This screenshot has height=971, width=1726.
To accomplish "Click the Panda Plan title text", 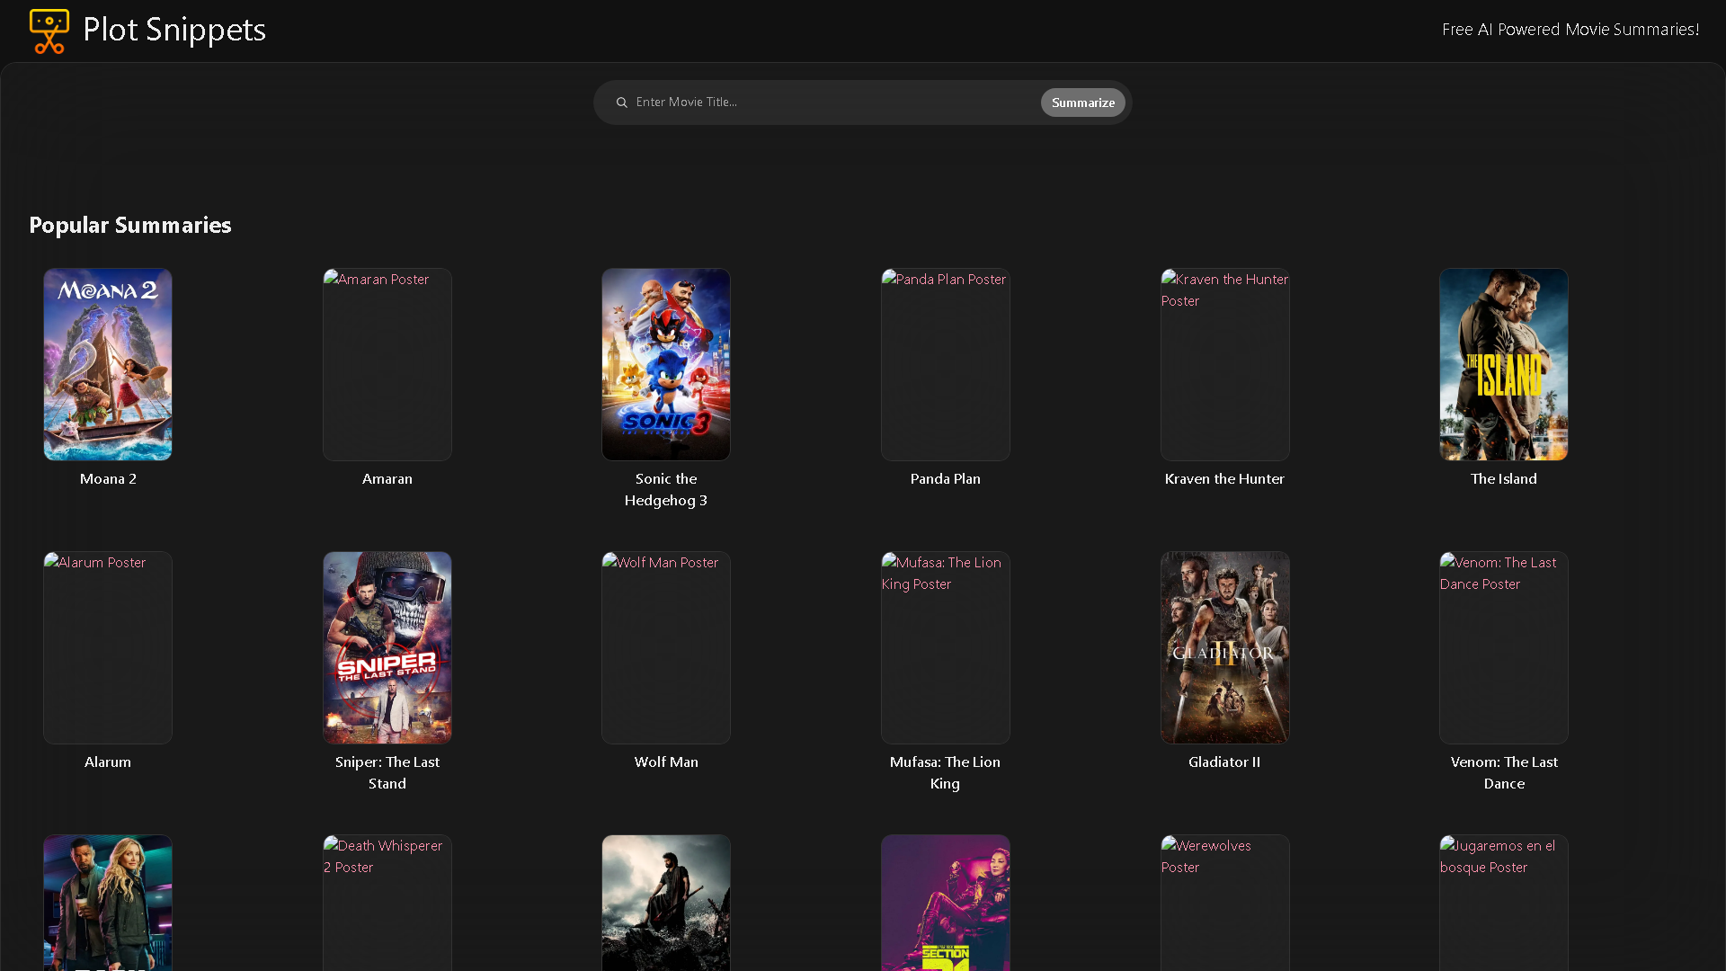I will [946, 479].
